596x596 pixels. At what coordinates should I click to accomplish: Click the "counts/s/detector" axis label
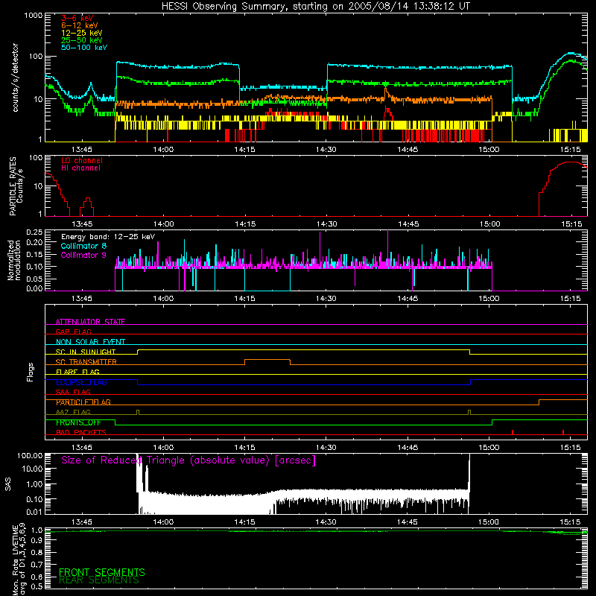15,77
